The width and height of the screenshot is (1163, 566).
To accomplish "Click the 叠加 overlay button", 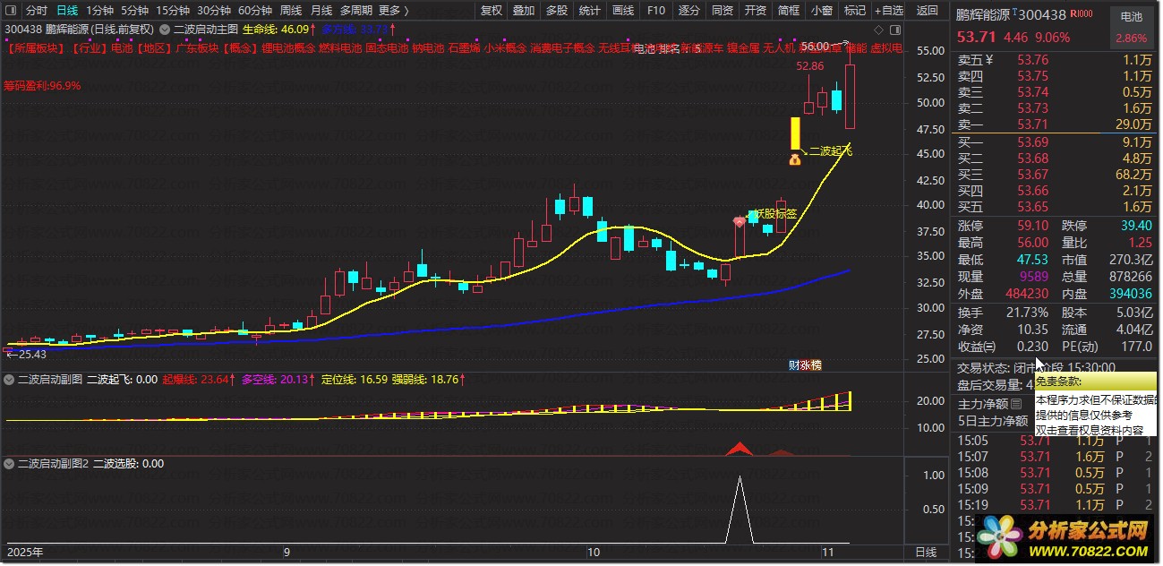I will tap(524, 11).
